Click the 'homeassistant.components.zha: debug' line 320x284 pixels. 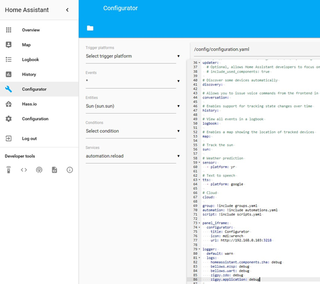pyautogui.click(x=246, y=262)
